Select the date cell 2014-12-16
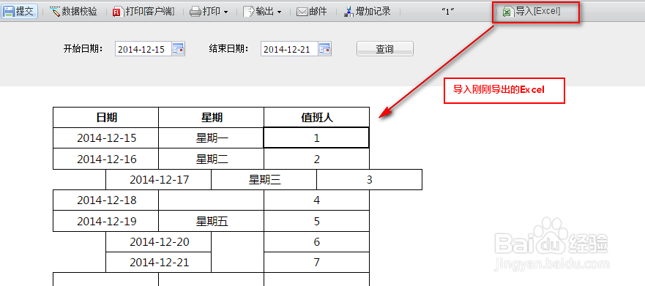This screenshot has width=645, height=286. point(105,159)
